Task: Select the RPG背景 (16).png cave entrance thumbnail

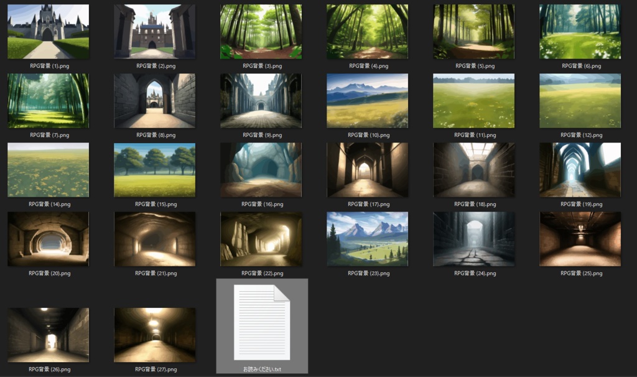Action: click(261, 170)
